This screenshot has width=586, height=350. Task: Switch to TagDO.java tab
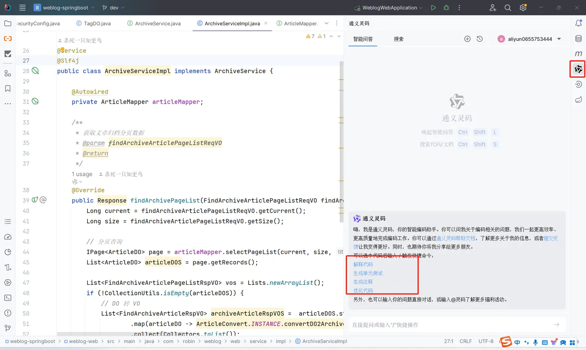pos(93,23)
